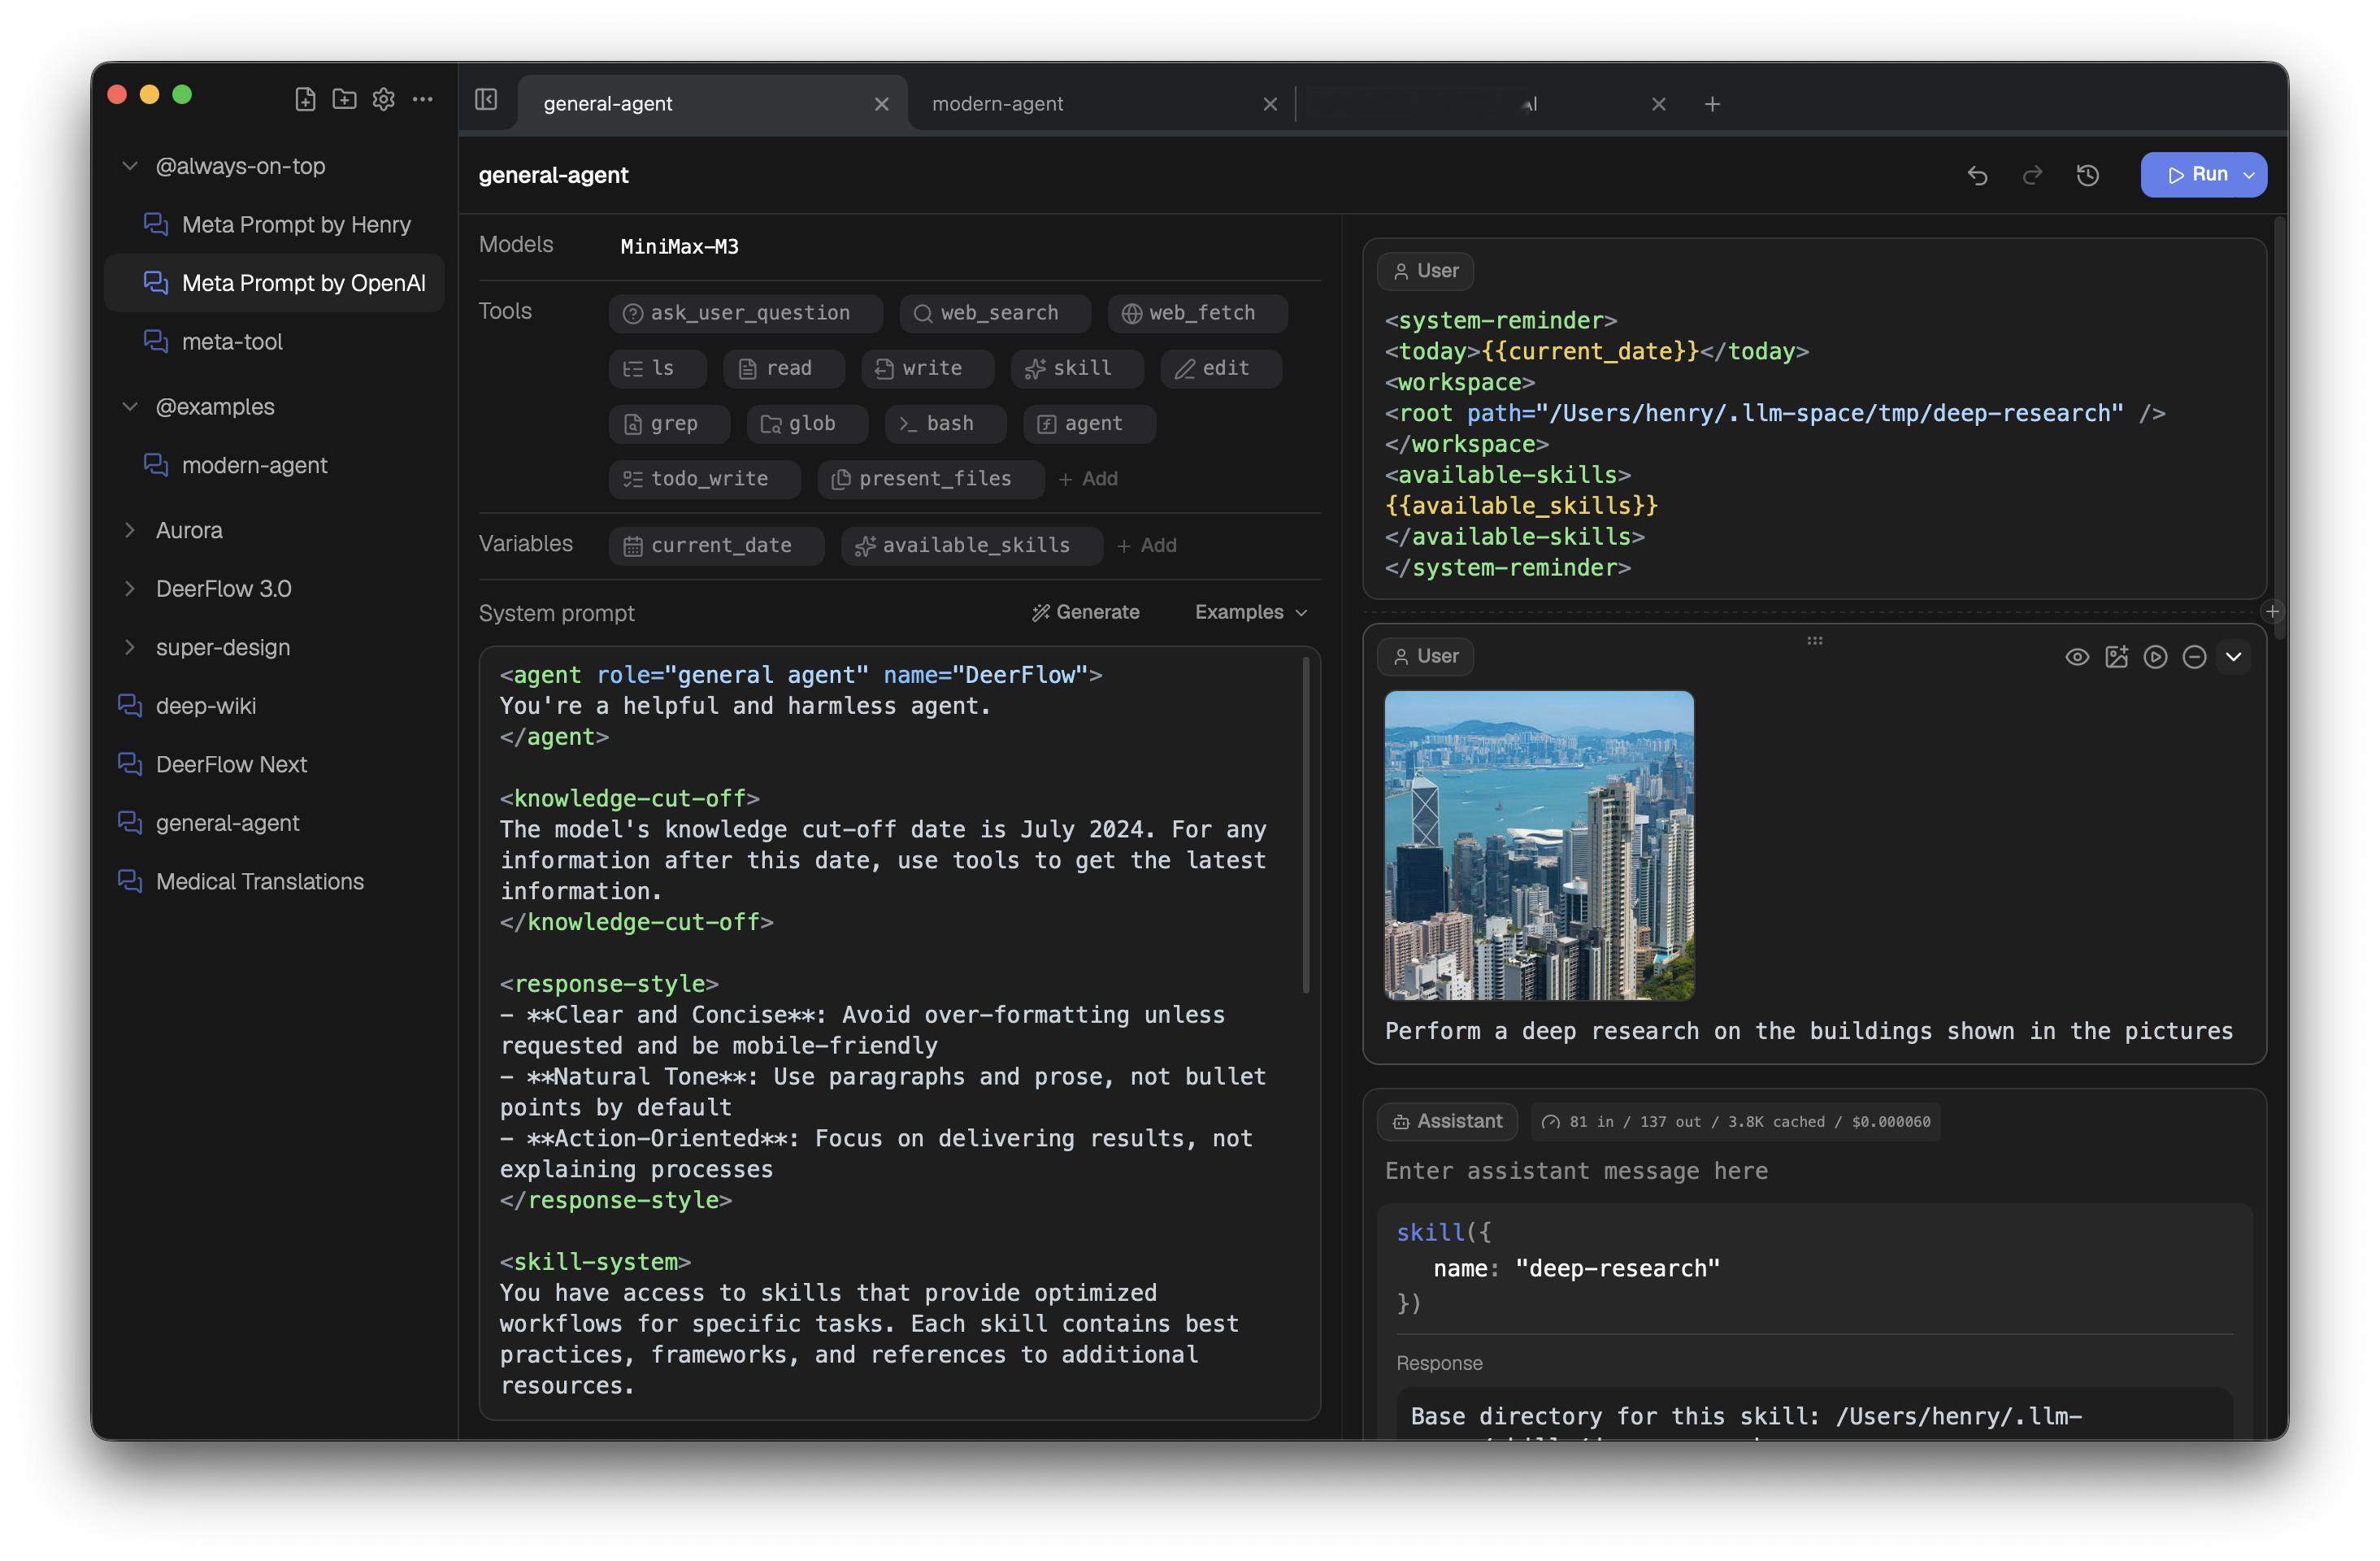Viewport: 2380px width, 1561px height.
Task: Add an image to the user message
Action: click(2116, 657)
